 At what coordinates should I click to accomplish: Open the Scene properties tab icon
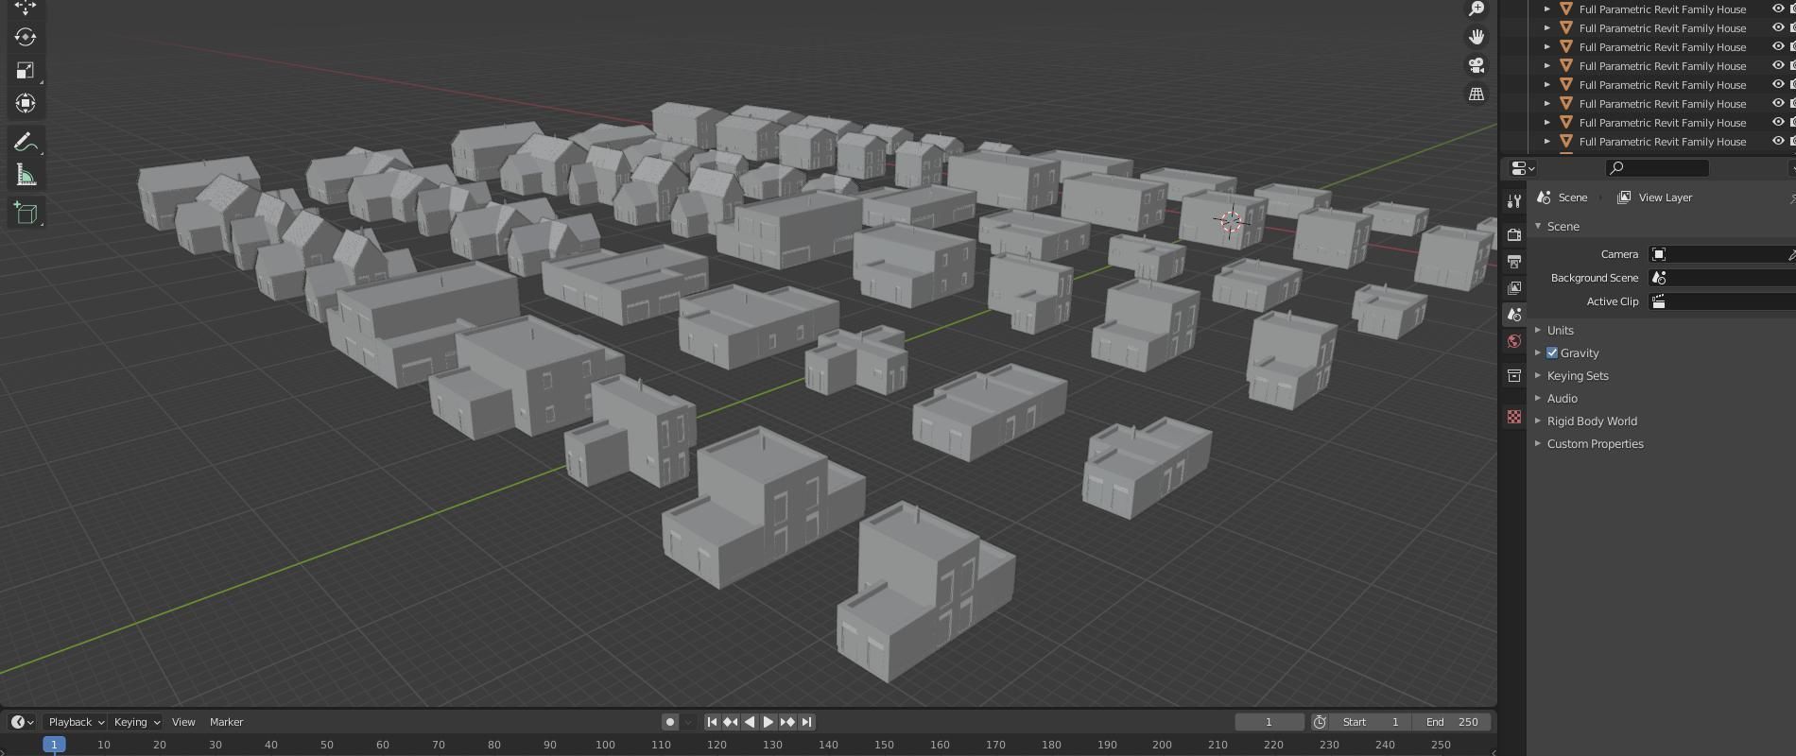click(x=1514, y=314)
